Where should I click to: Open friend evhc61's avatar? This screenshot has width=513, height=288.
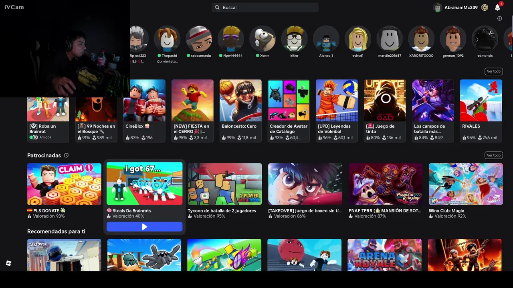pyautogui.click(x=358, y=39)
